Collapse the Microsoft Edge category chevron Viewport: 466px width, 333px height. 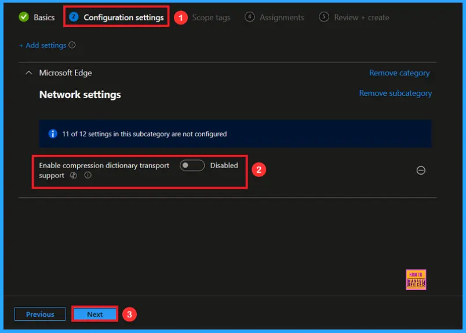tap(29, 73)
